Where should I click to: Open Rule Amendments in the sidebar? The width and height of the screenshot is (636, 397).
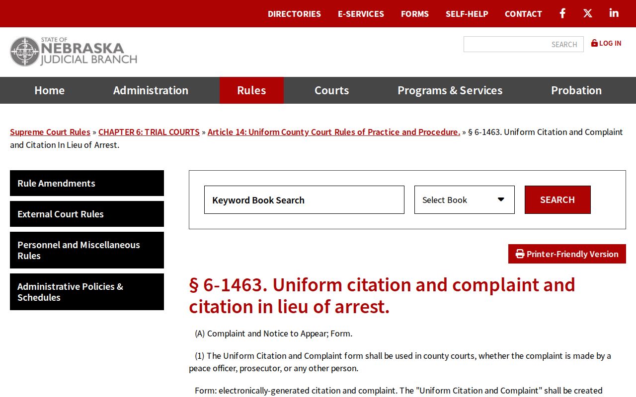pyautogui.click(x=87, y=183)
